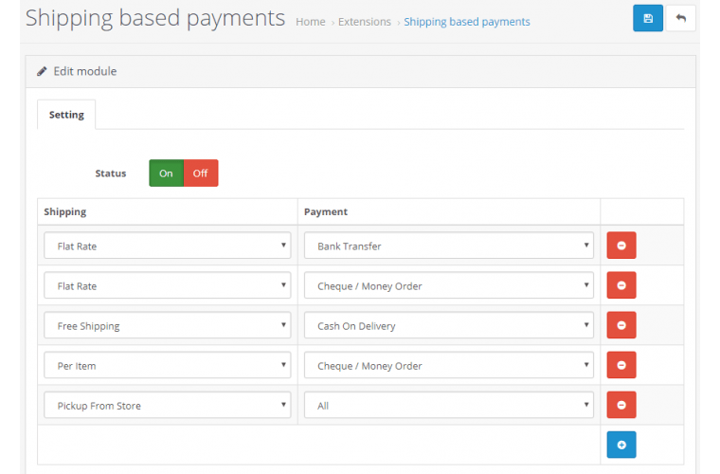Remove the Pickup From Store row
The image size is (720, 474).
coord(621,405)
